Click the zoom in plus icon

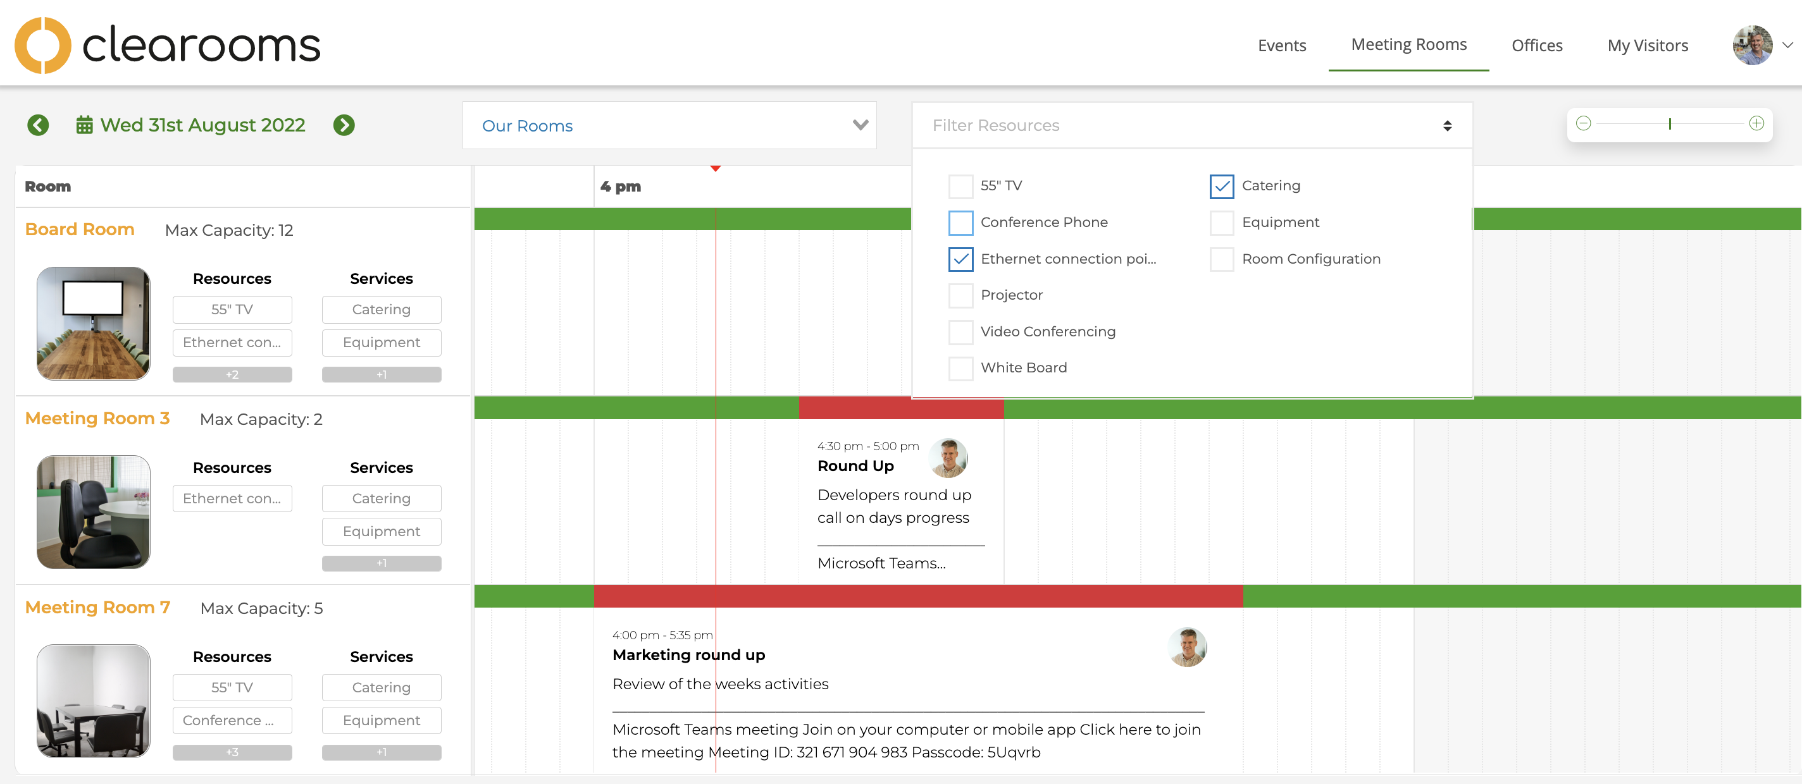pyautogui.click(x=1756, y=124)
